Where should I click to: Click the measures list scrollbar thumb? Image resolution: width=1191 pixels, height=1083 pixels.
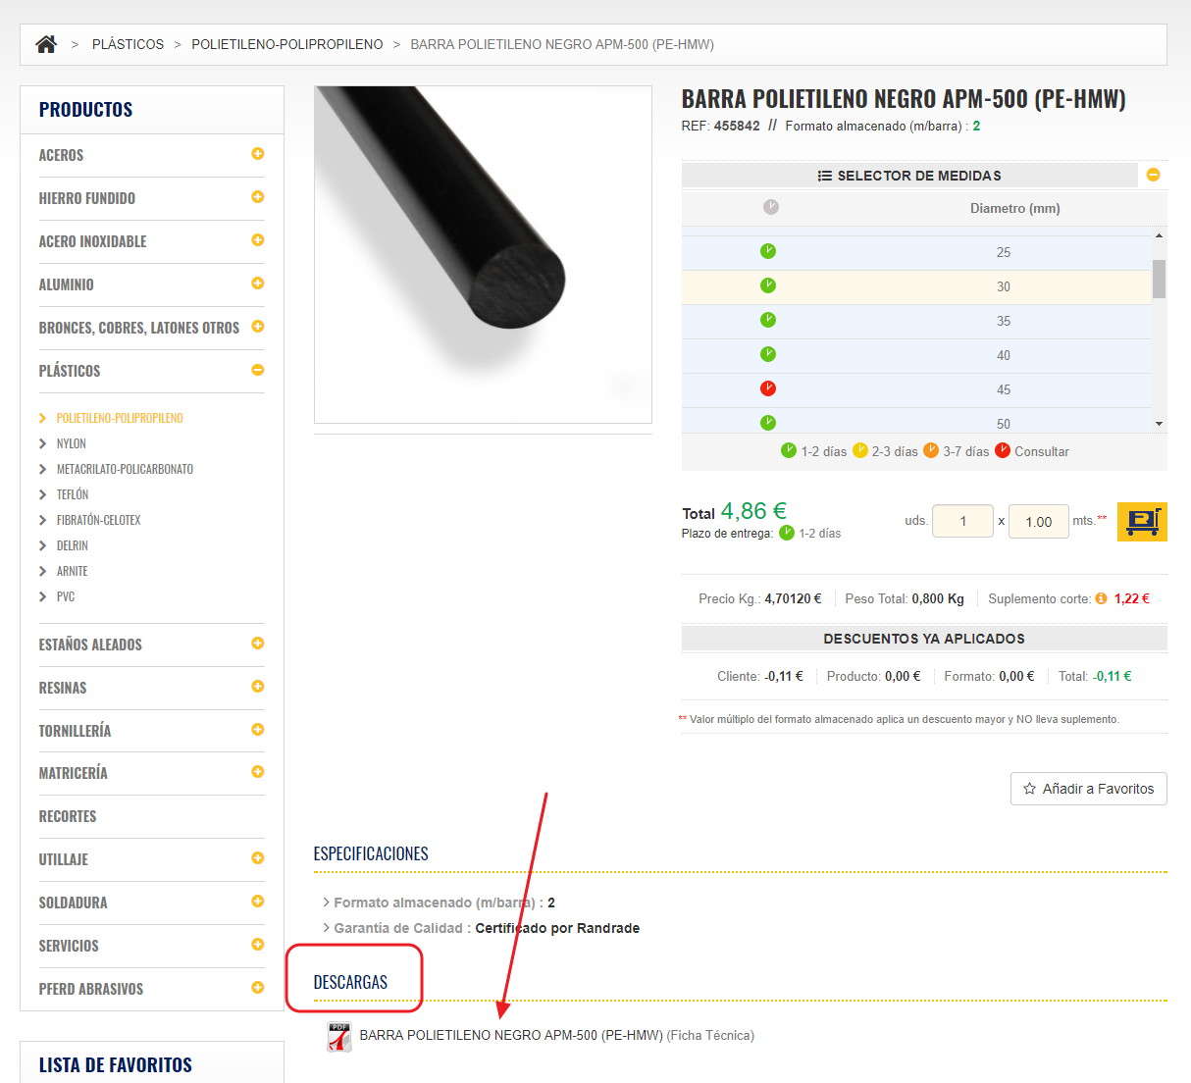coord(1159,279)
